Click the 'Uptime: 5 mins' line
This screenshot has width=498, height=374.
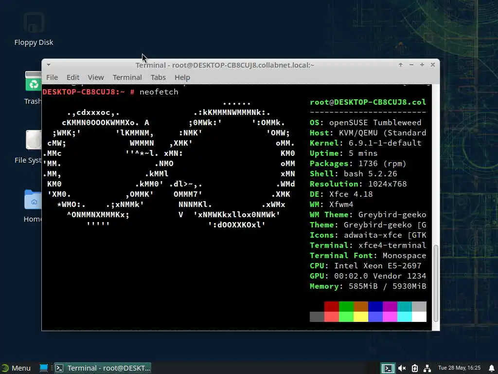pyautogui.click(x=344, y=153)
